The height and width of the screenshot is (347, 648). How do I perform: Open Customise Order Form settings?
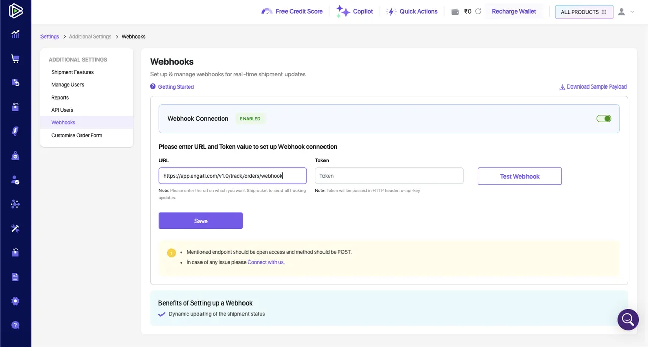76,135
